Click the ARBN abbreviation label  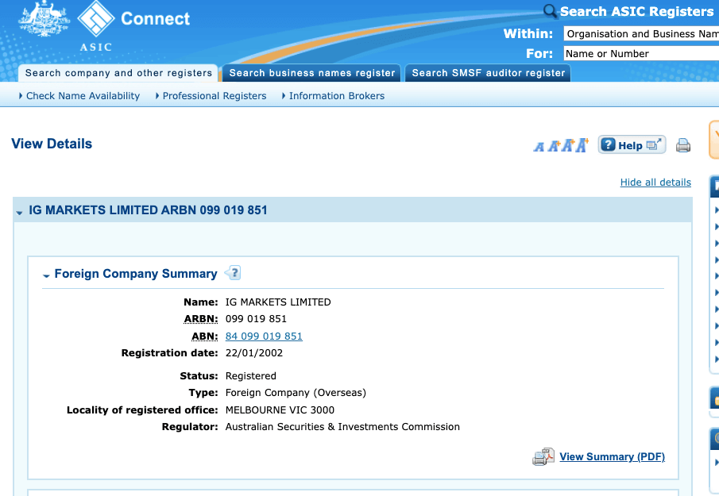[201, 319]
